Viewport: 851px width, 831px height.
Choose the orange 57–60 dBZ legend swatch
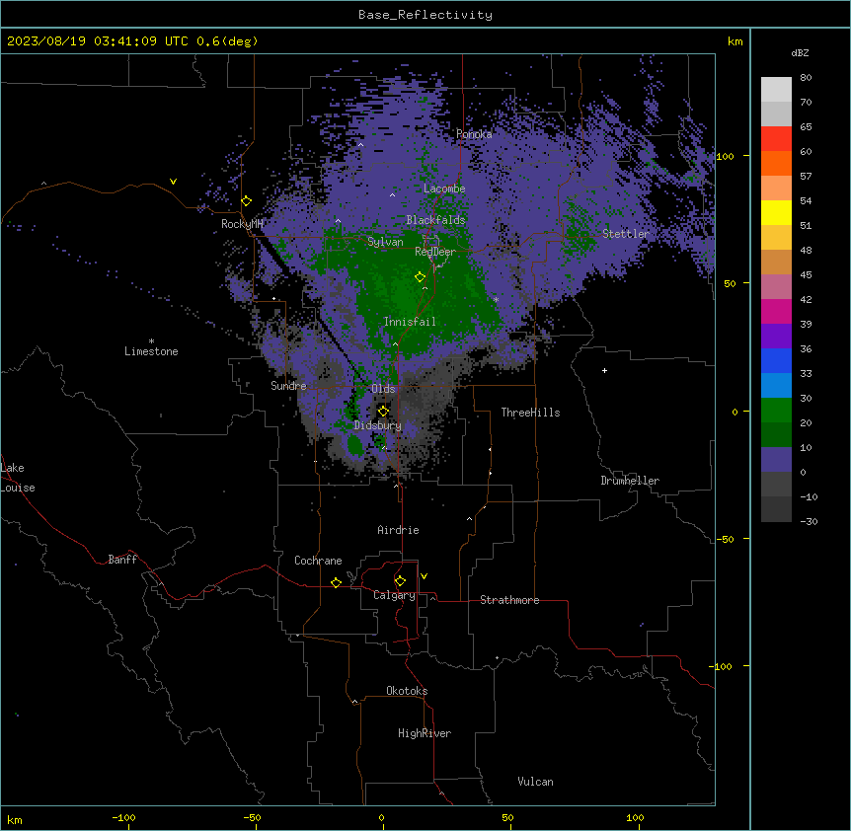[x=776, y=163]
